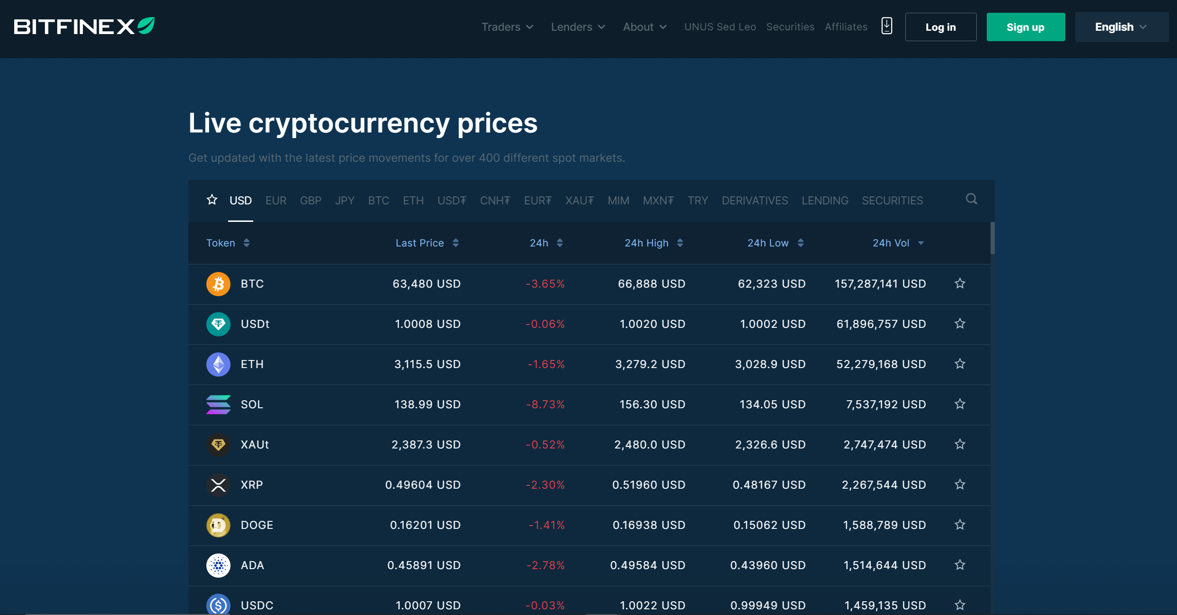This screenshot has height=615, width=1177.
Task: Favorite DOGE with its star
Action: (x=960, y=525)
